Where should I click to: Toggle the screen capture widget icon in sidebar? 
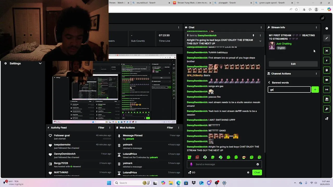point(327,51)
